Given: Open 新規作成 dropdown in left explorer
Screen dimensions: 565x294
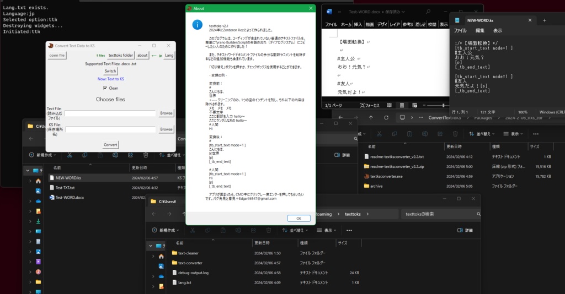Looking at the screenshot, I should [x=42, y=155].
